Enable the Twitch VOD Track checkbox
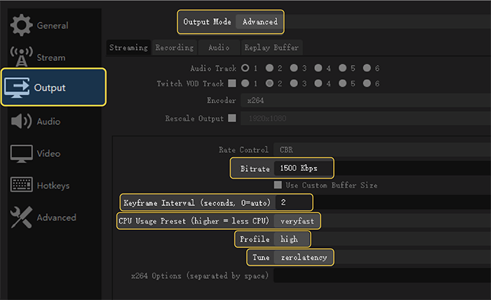 pos(232,84)
